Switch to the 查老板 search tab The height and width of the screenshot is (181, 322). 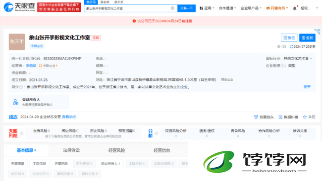105,2
